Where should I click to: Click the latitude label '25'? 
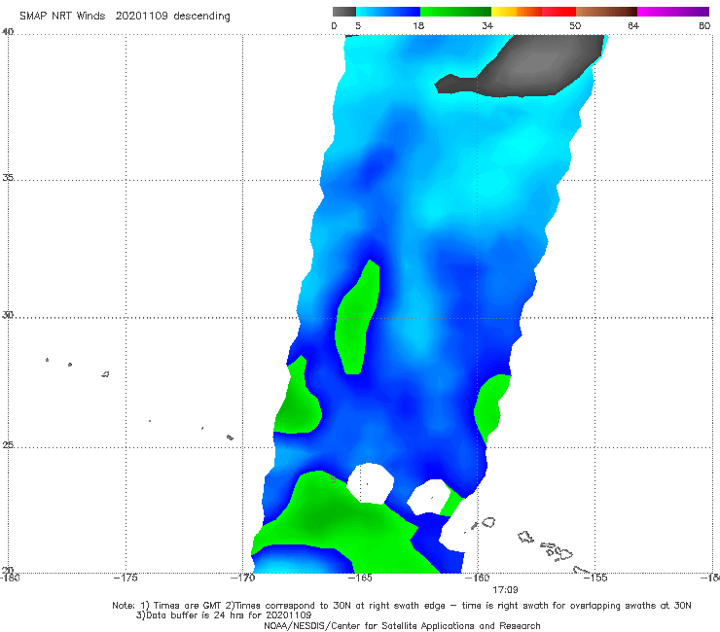pos(8,444)
